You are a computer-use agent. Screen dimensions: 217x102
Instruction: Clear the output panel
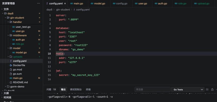click(x=207, y=90)
